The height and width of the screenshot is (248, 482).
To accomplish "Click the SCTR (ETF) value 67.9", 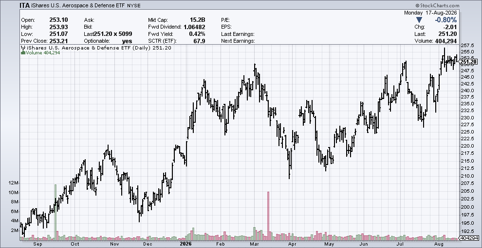I will [x=200, y=41].
